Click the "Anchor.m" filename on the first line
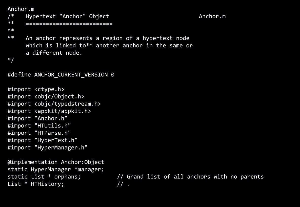This screenshot has height=207, width=300. pyautogui.click(x=21, y=9)
